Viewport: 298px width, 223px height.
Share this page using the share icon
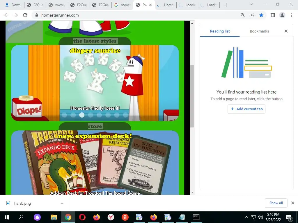tap(252, 15)
